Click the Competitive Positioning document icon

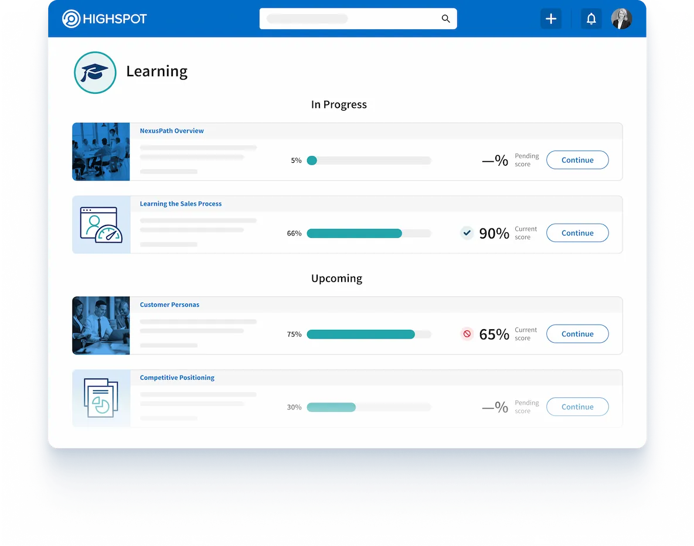point(101,398)
